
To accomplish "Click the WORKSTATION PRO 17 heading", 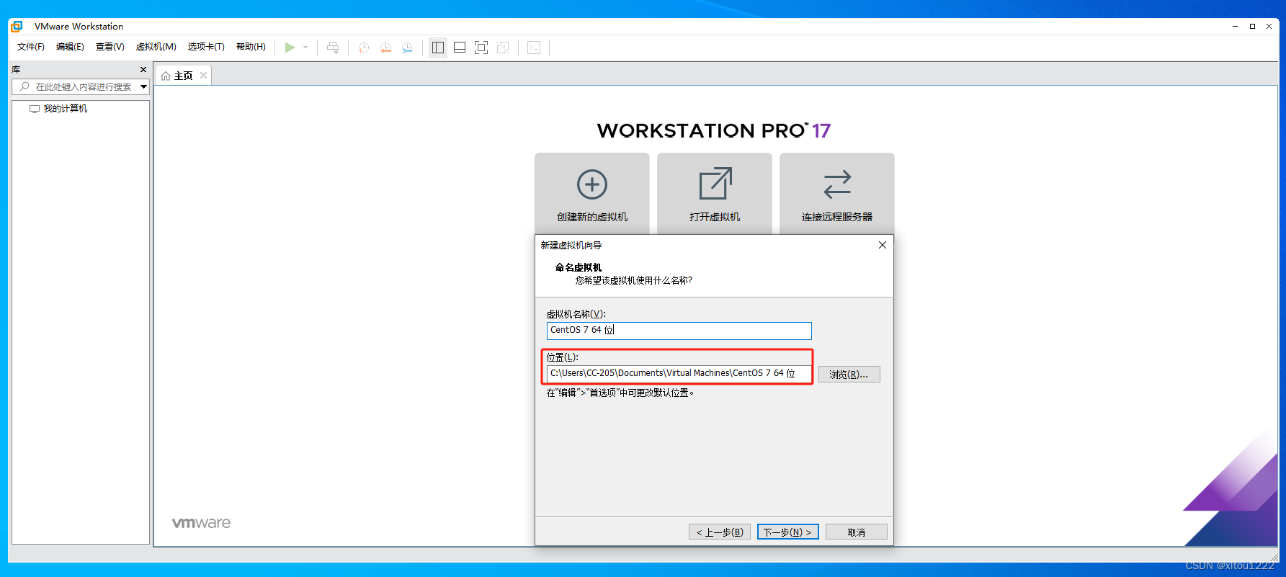I will tap(714, 130).
